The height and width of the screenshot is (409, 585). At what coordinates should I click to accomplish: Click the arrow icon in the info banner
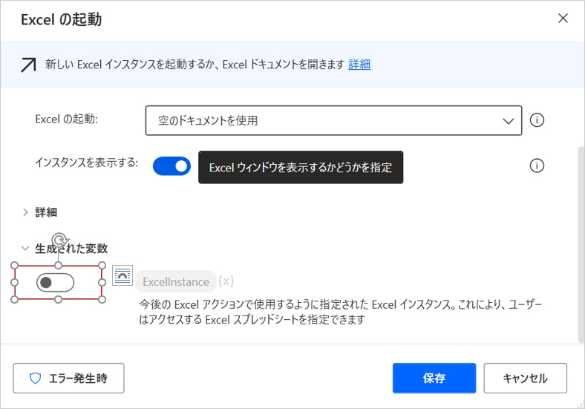pyautogui.click(x=28, y=65)
